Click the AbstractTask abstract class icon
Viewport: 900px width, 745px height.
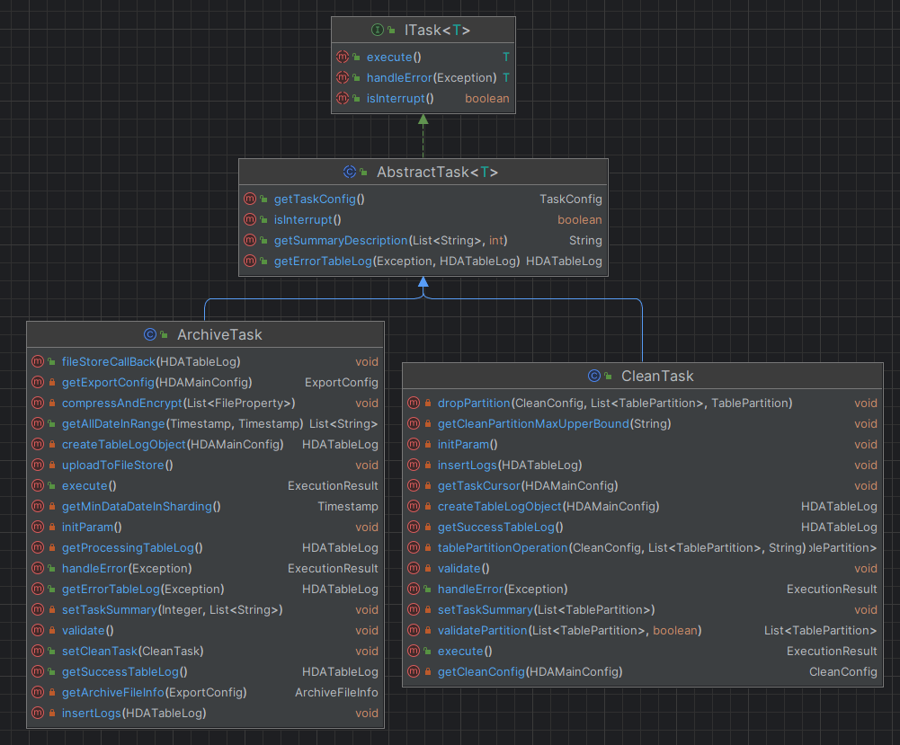(x=349, y=173)
